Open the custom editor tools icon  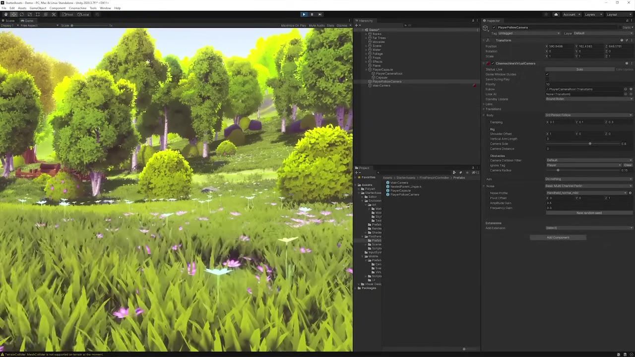[x=54, y=14]
